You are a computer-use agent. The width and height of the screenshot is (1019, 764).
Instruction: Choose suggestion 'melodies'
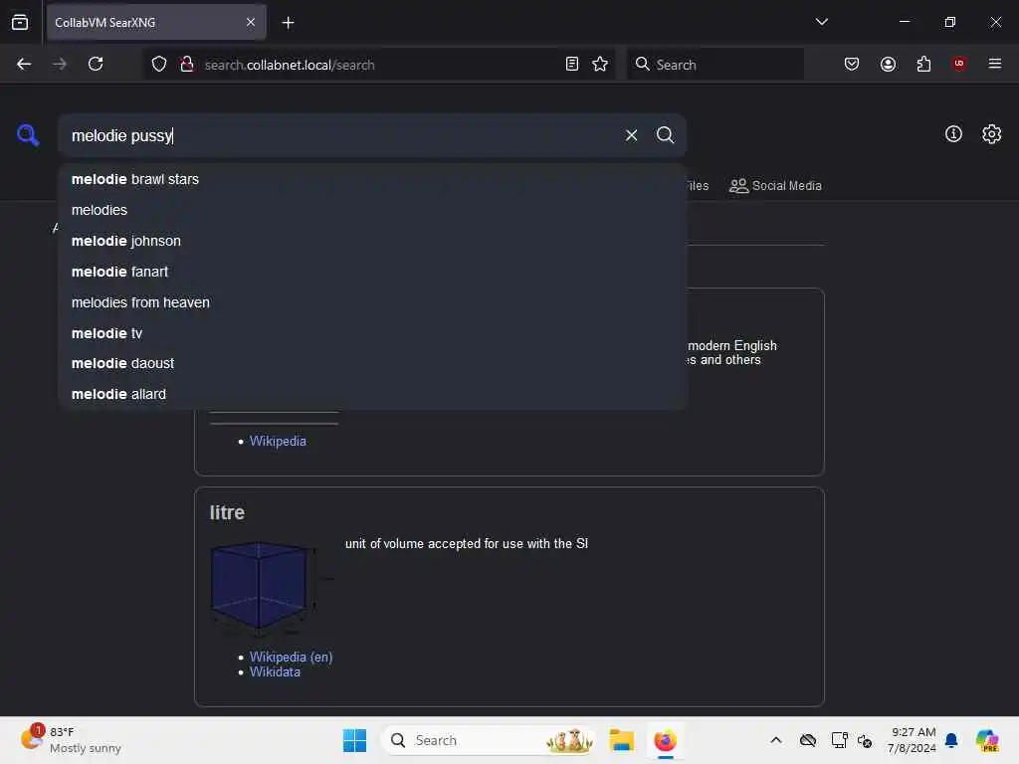[372, 210]
